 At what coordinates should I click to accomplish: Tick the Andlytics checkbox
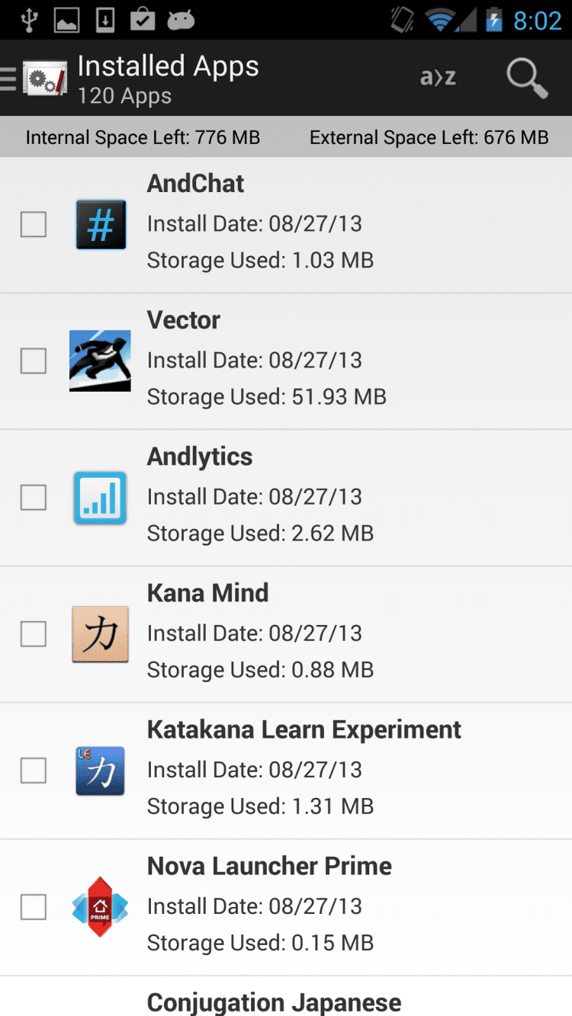[34, 498]
